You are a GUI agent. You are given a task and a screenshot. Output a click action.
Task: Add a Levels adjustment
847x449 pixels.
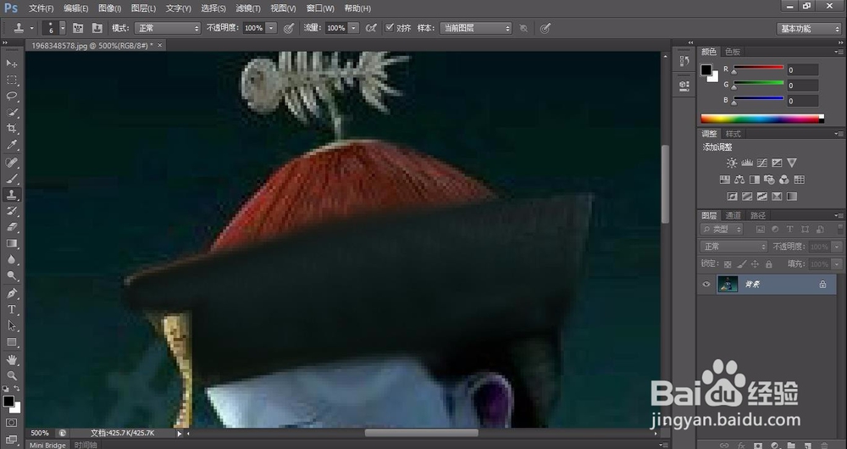click(747, 163)
